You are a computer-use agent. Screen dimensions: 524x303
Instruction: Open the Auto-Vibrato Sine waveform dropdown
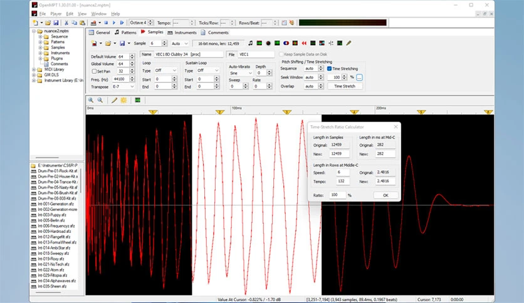click(x=241, y=73)
